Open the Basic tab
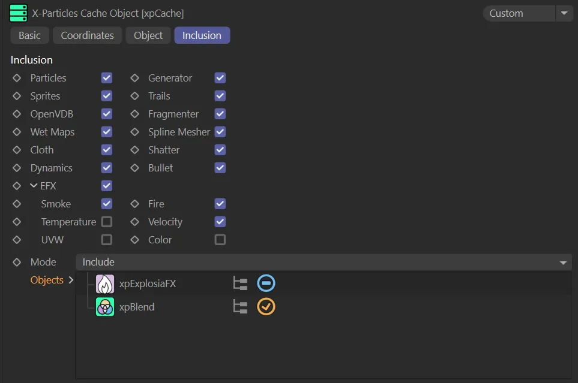 point(29,35)
